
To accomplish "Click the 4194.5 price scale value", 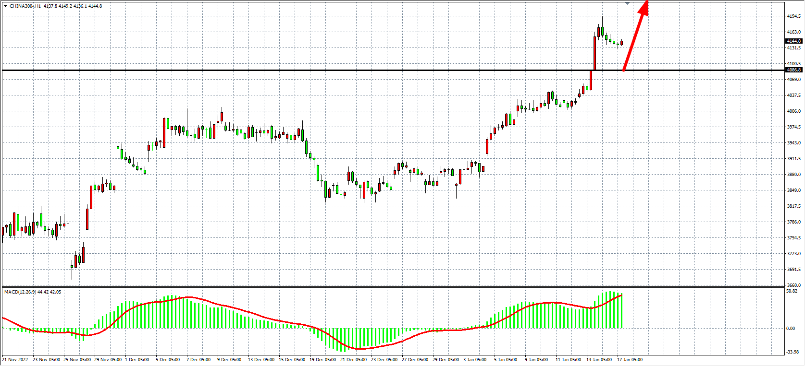I will point(793,16).
